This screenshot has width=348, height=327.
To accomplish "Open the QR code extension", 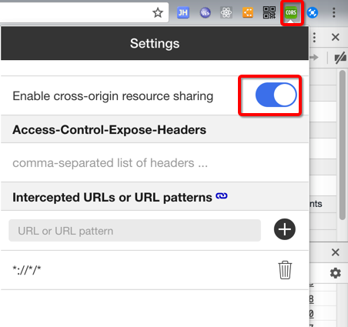I will point(269,12).
